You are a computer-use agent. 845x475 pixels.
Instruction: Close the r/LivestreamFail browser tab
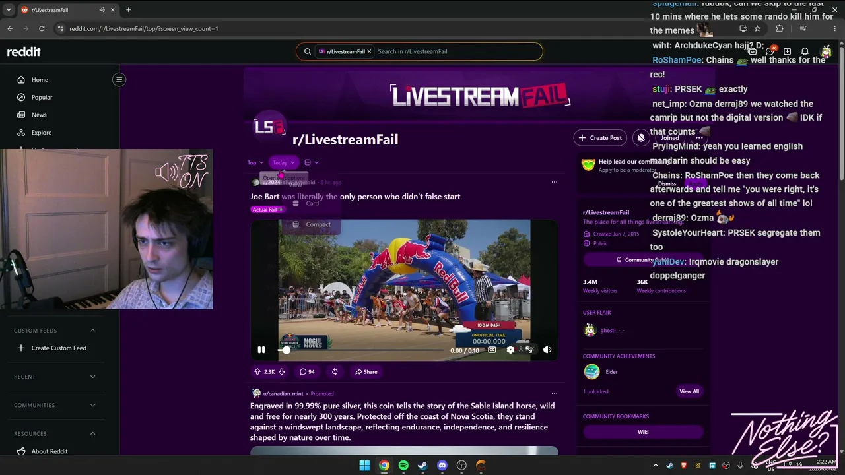coord(113,10)
